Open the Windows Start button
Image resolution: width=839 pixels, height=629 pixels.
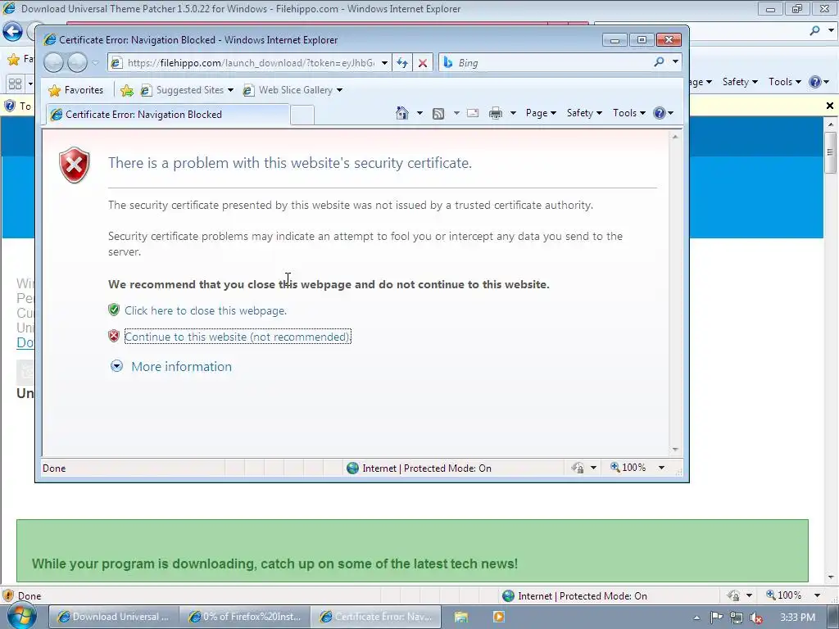(22, 616)
